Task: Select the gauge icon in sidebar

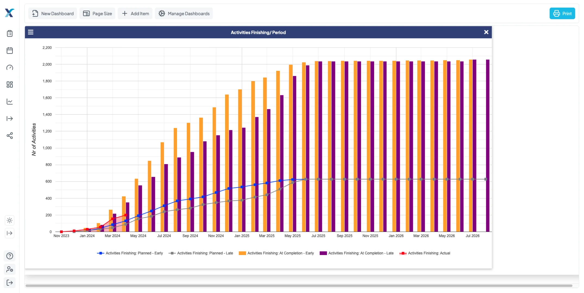Action: pos(10,68)
